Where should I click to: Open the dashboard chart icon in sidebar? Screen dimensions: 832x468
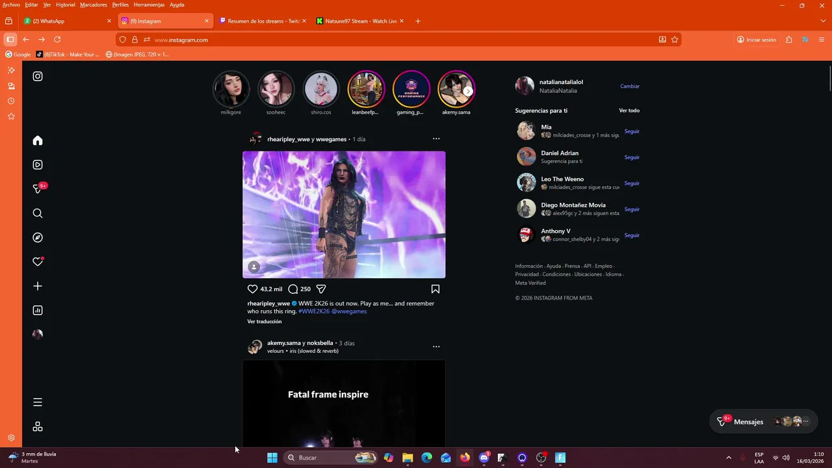tap(38, 311)
